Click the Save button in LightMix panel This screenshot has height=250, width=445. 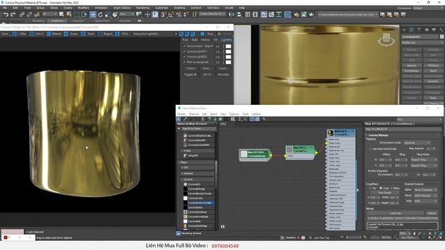[x=207, y=68]
